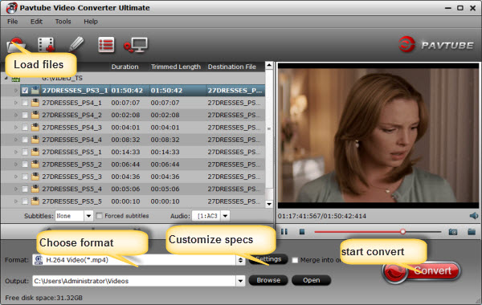Open the Output path dropdown

240,281
